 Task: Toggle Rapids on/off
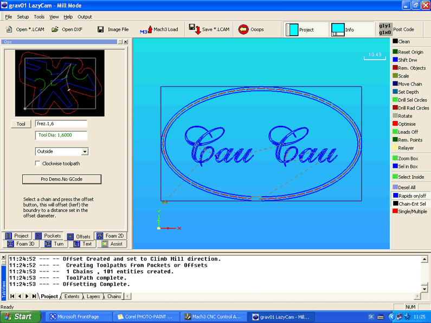pos(409,196)
